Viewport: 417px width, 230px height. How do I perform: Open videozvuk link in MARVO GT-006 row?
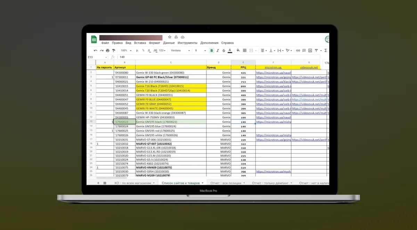point(309,140)
